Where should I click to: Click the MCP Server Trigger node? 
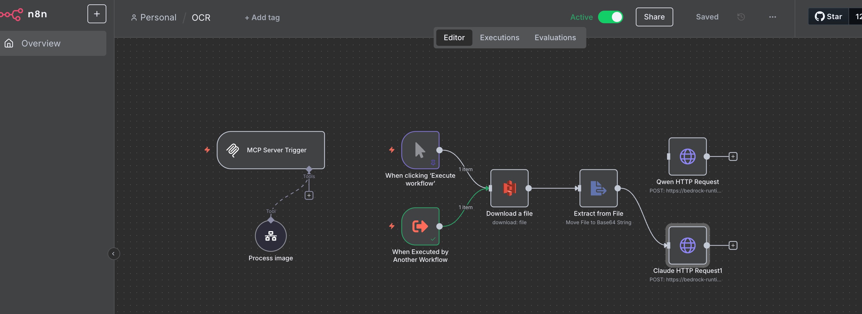[x=270, y=150]
